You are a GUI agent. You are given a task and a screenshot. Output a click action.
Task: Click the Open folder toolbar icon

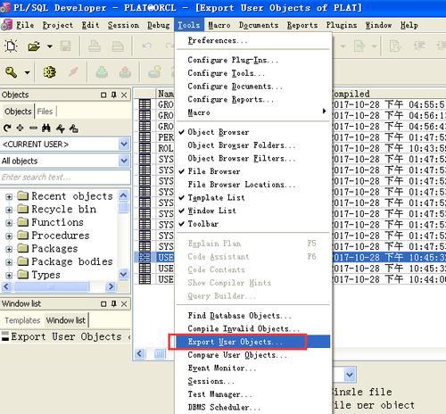tap(34, 46)
